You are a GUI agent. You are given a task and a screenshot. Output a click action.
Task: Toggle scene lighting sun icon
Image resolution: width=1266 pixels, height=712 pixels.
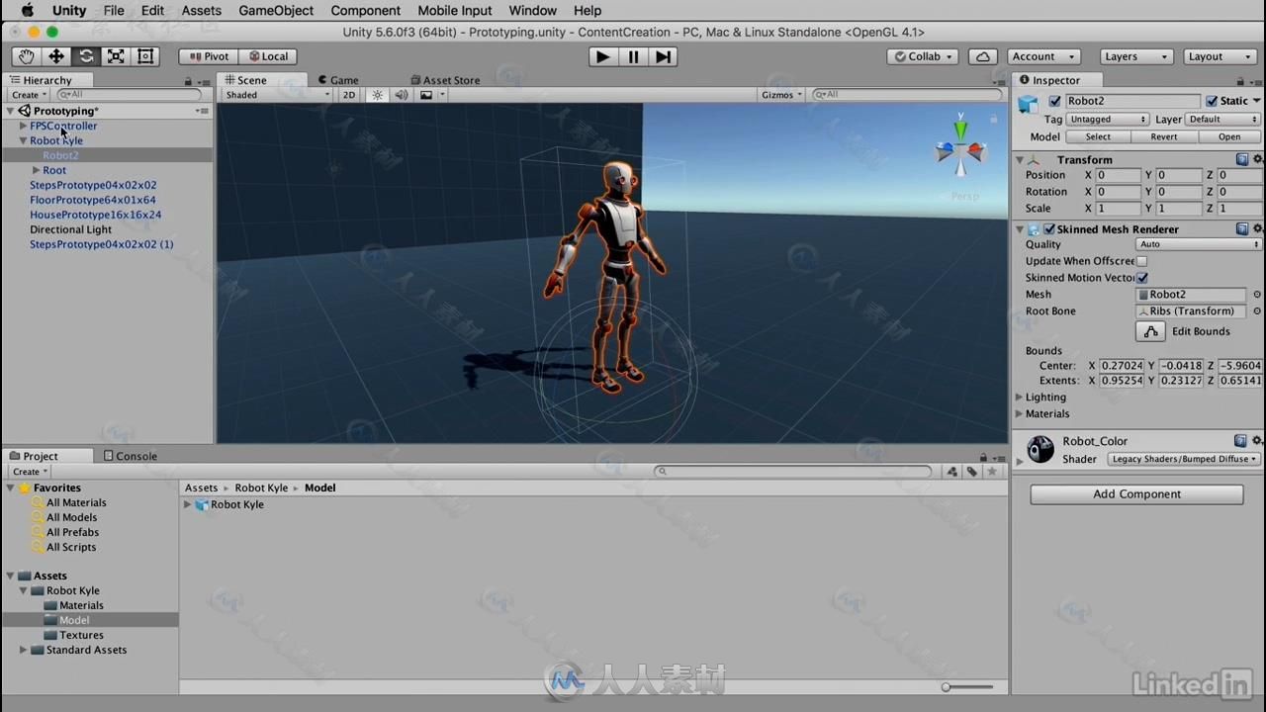(377, 95)
